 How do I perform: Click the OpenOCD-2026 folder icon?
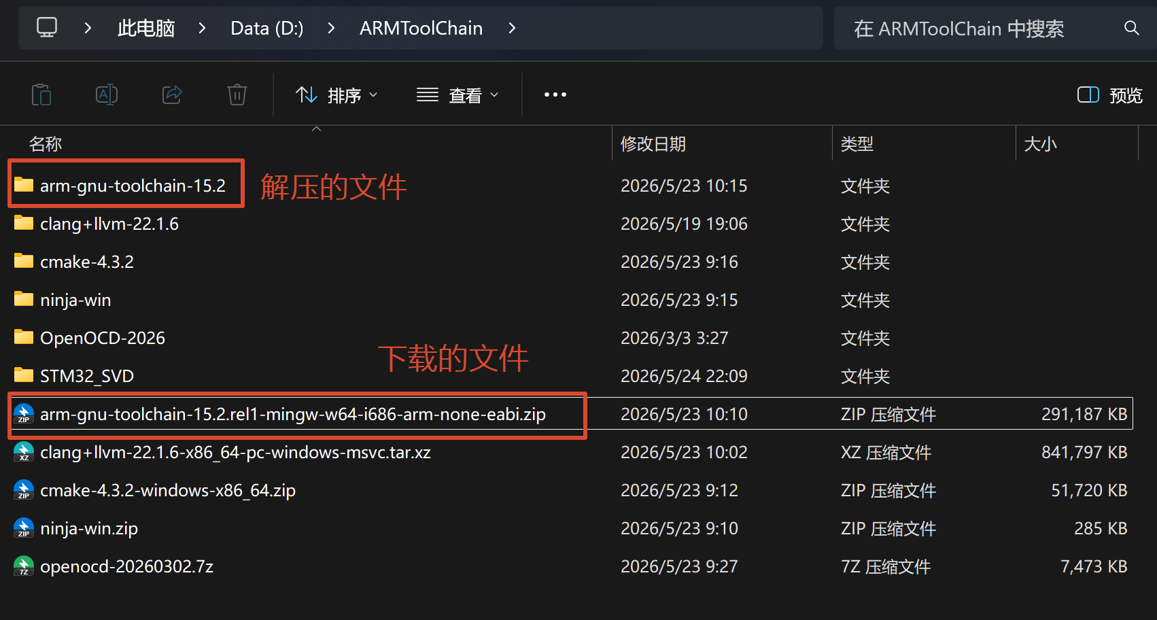[x=24, y=337]
